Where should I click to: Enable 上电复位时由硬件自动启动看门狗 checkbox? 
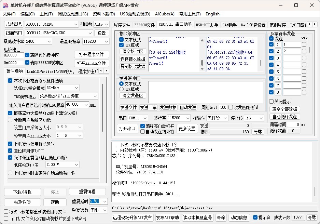(10, 173)
